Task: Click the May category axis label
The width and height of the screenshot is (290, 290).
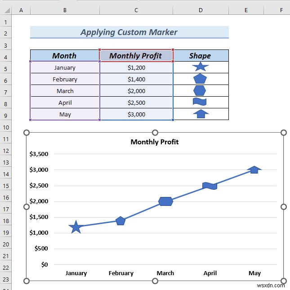Action: tap(254, 273)
